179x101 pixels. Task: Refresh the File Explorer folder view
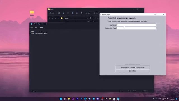click(x=90, y=18)
